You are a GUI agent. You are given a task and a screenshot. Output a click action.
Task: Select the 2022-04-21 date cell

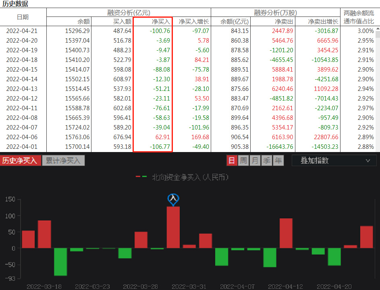tap(23, 31)
